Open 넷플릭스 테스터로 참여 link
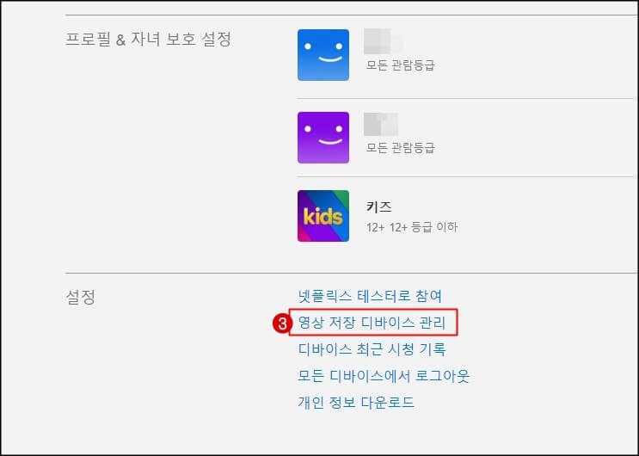 [370, 296]
